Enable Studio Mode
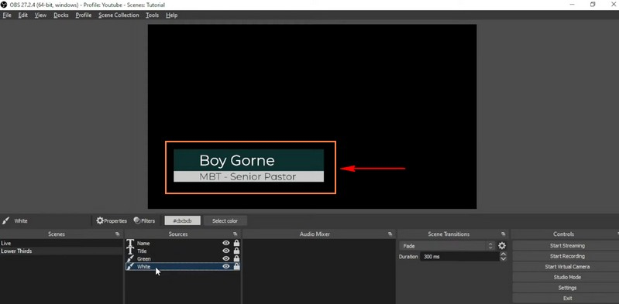 point(567,277)
